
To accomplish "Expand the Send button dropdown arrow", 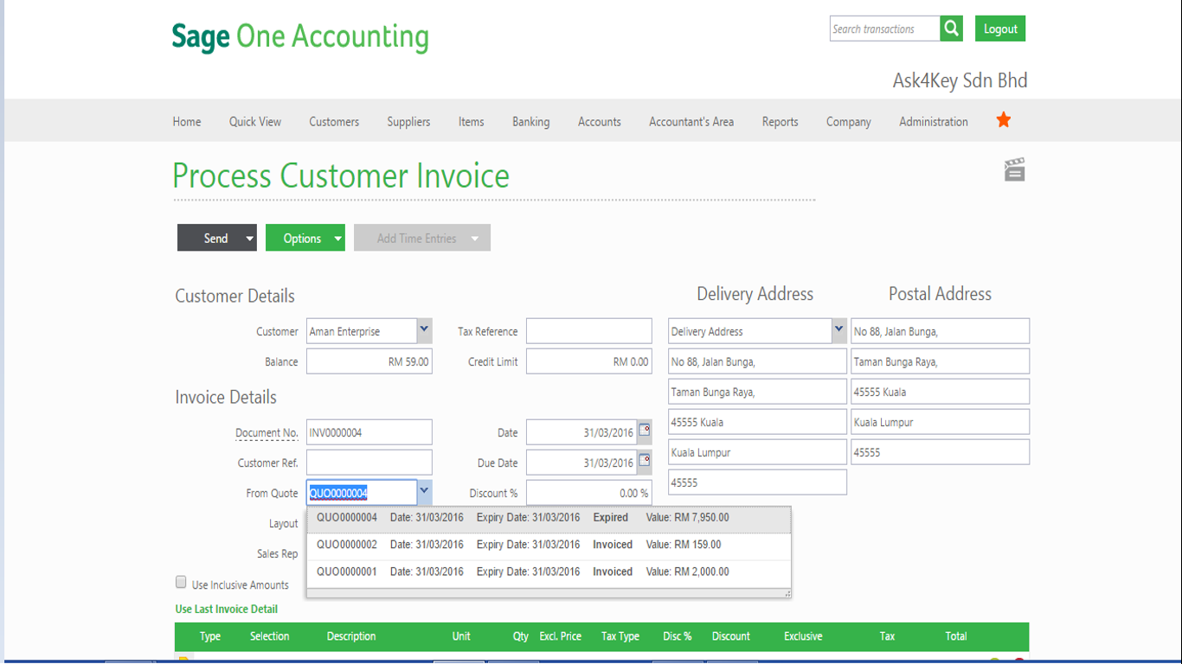I will (x=250, y=239).
